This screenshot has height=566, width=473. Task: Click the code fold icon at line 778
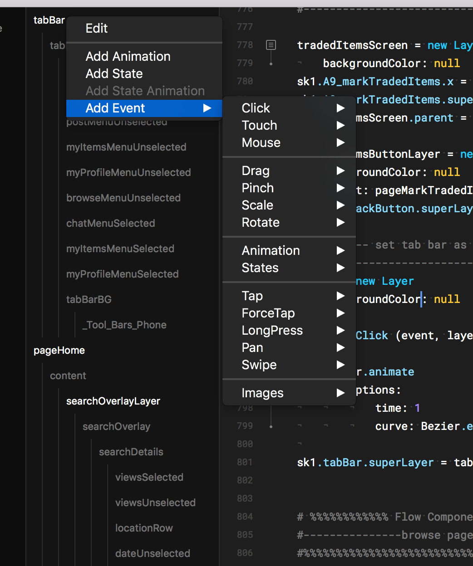coord(271,45)
